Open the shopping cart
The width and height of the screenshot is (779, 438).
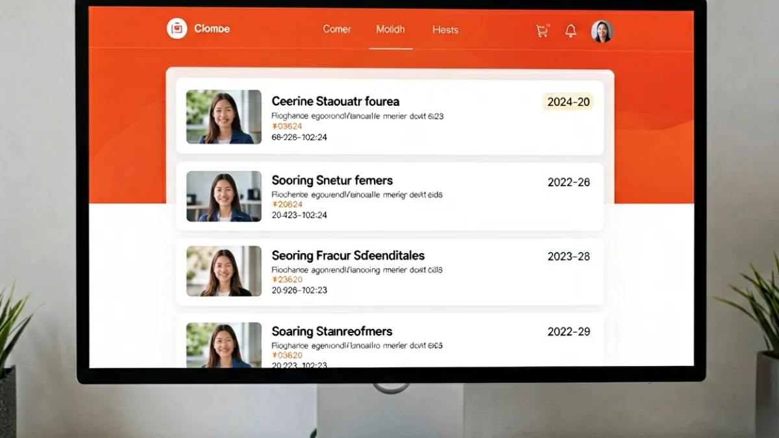tap(542, 30)
